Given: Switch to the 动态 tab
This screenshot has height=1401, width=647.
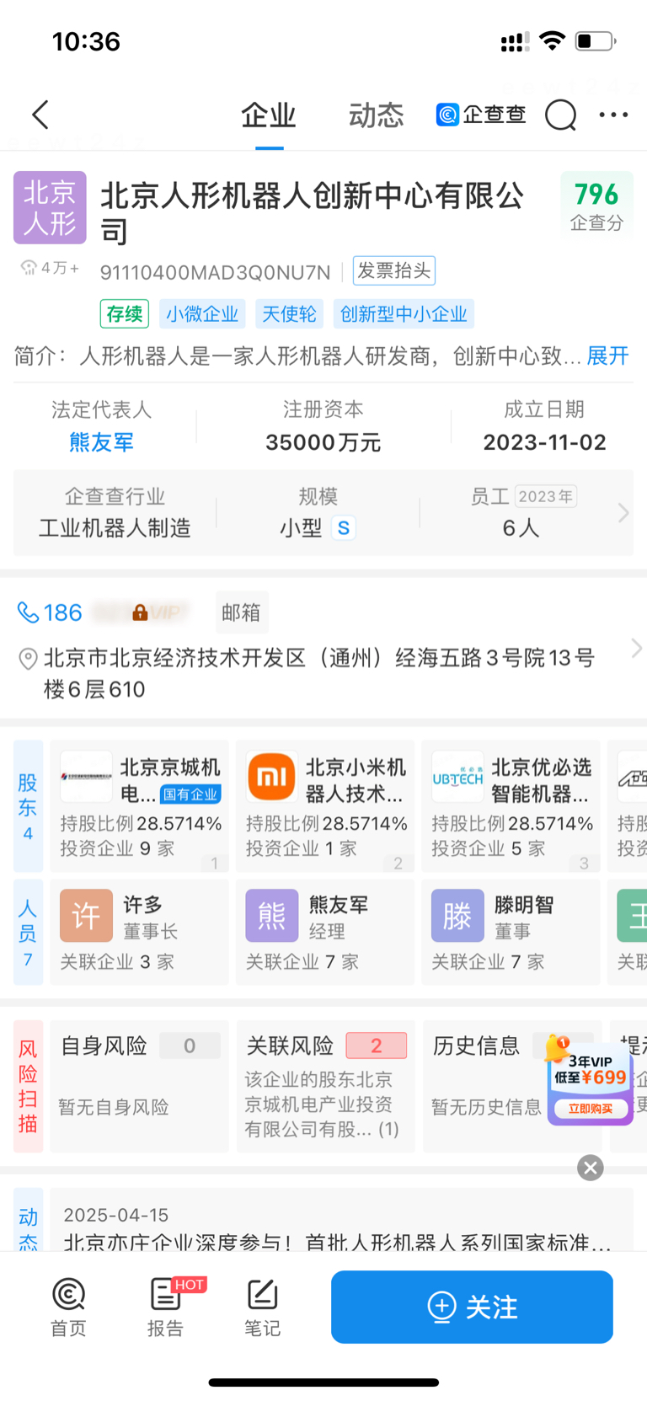Looking at the screenshot, I should [x=377, y=115].
